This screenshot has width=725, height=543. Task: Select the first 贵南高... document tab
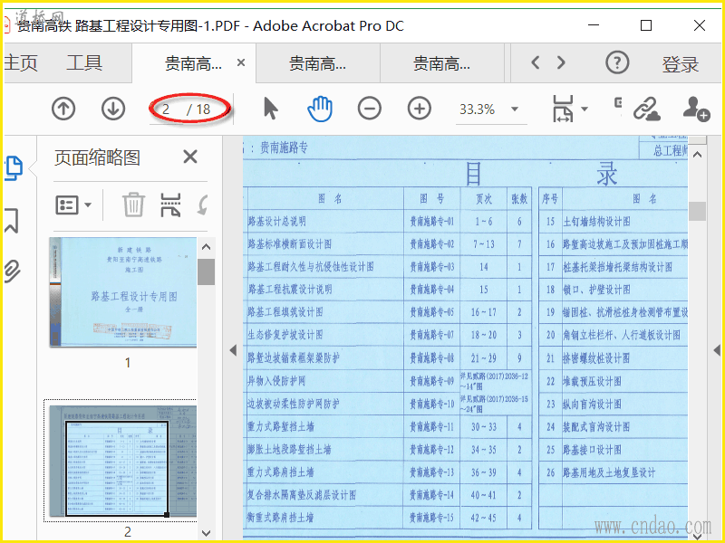pos(193,63)
